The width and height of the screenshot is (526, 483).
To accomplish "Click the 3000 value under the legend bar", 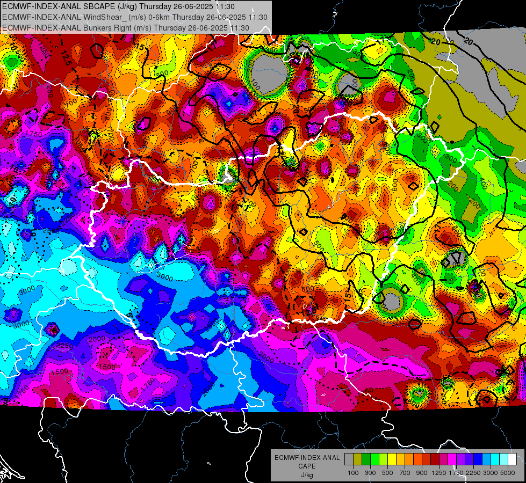I will coord(491,473).
